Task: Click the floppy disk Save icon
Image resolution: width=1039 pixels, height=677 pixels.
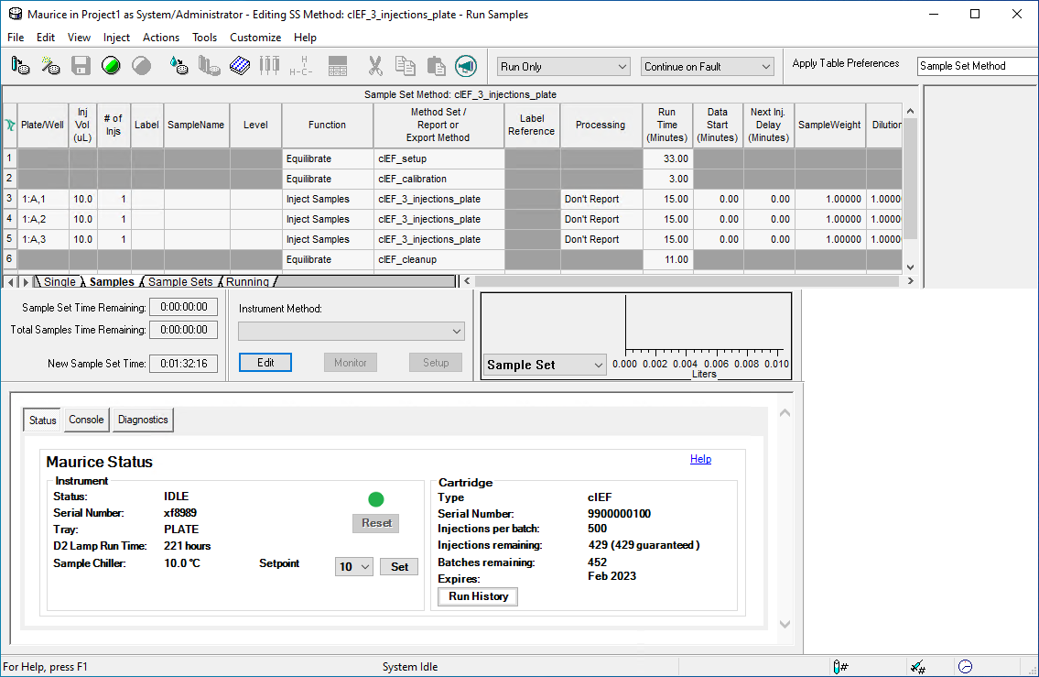Action: point(81,66)
